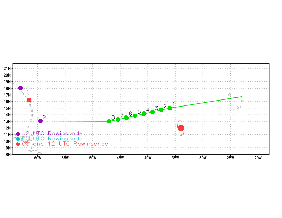
Task: Select green waypoint marker labeled 3
Action: pos(152,112)
